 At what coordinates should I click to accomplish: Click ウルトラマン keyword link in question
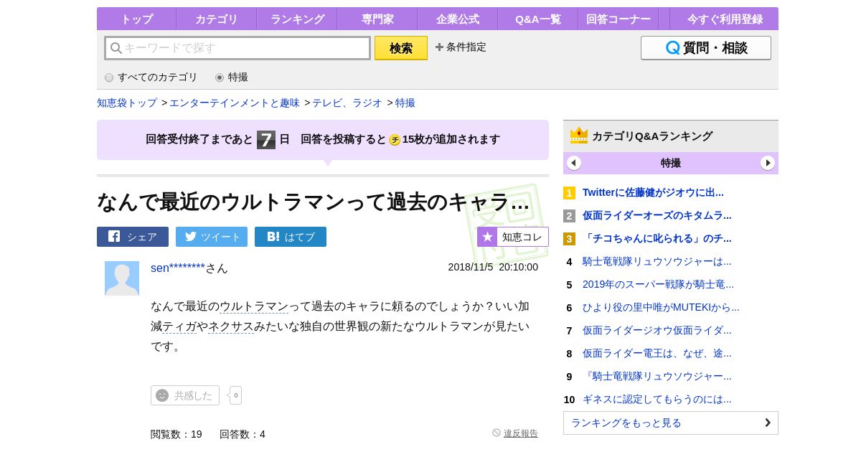[254, 306]
